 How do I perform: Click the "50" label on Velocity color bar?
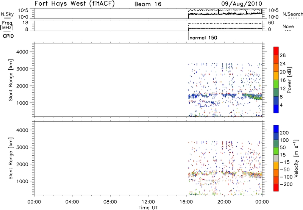(x=283, y=147)
